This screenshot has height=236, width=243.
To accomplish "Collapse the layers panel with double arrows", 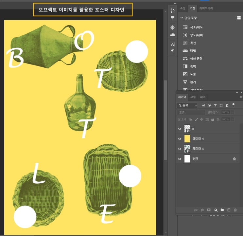I will (x=237, y=92).
